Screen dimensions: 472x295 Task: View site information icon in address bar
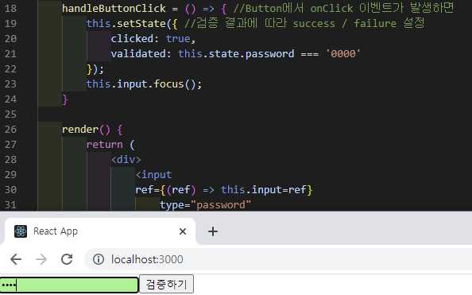click(99, 259)
